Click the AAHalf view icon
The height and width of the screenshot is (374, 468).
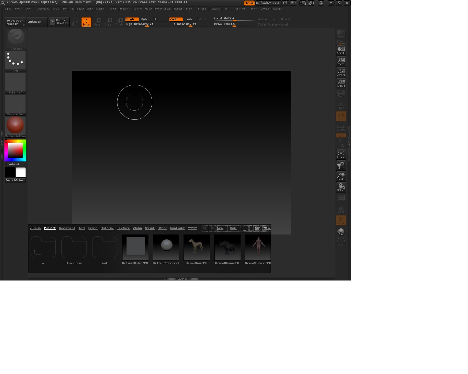tap(341, 83)
